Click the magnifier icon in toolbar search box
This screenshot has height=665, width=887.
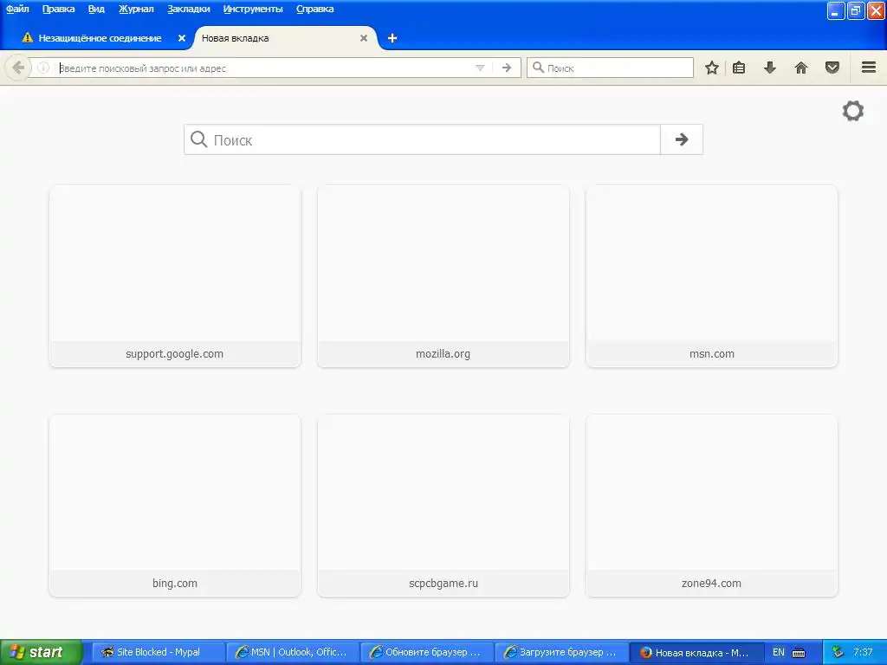(539, 68)
